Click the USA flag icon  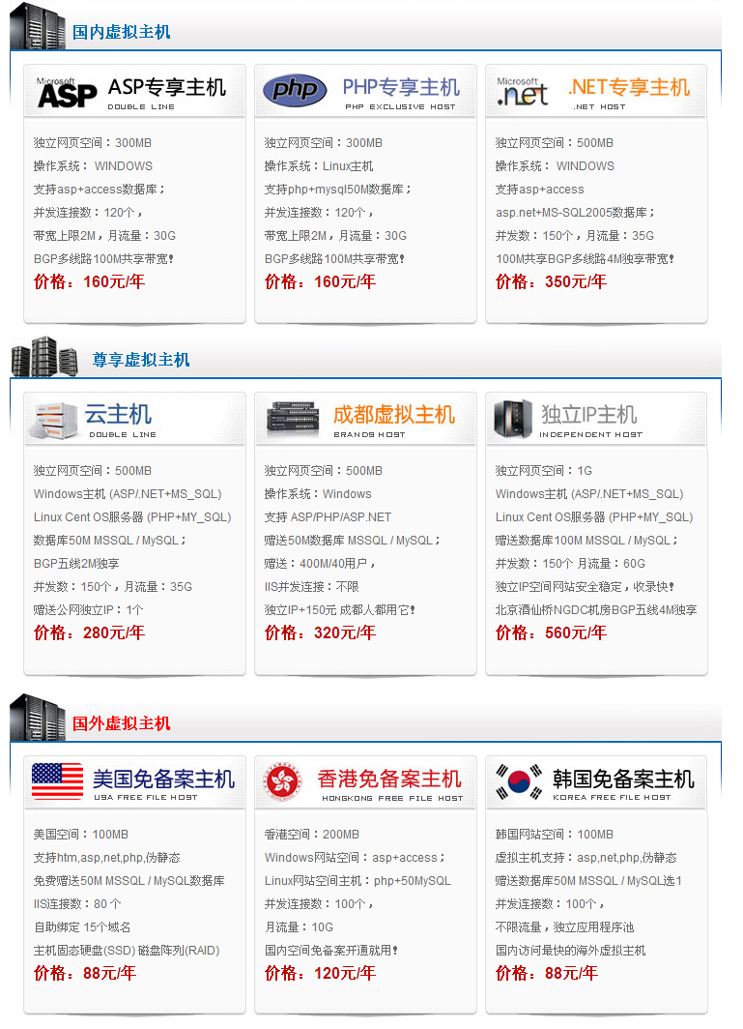pyautogui.click(x=58, y=781)
